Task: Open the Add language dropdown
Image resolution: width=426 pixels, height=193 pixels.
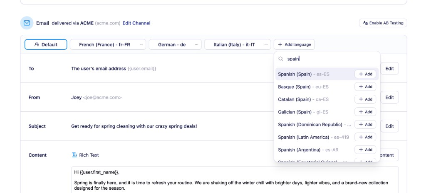Action: click(294, 45)
